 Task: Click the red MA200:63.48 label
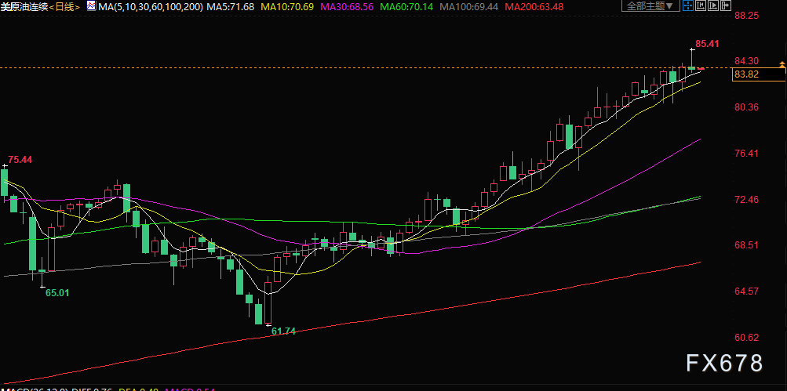tap(534, 7)
